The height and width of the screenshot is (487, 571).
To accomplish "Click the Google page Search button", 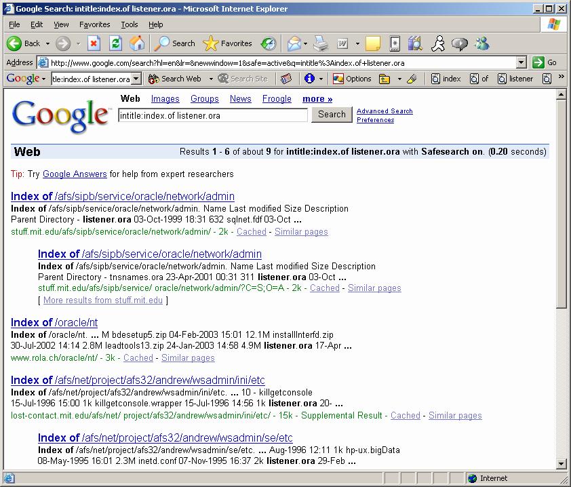I will (x=332, y=115).
